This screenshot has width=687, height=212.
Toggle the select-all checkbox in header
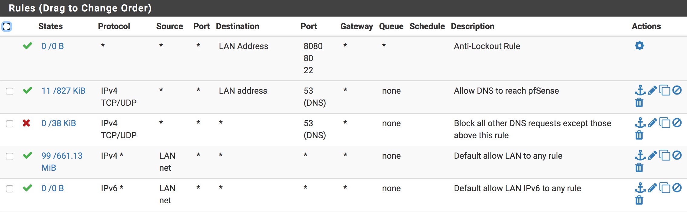point(7,26)
